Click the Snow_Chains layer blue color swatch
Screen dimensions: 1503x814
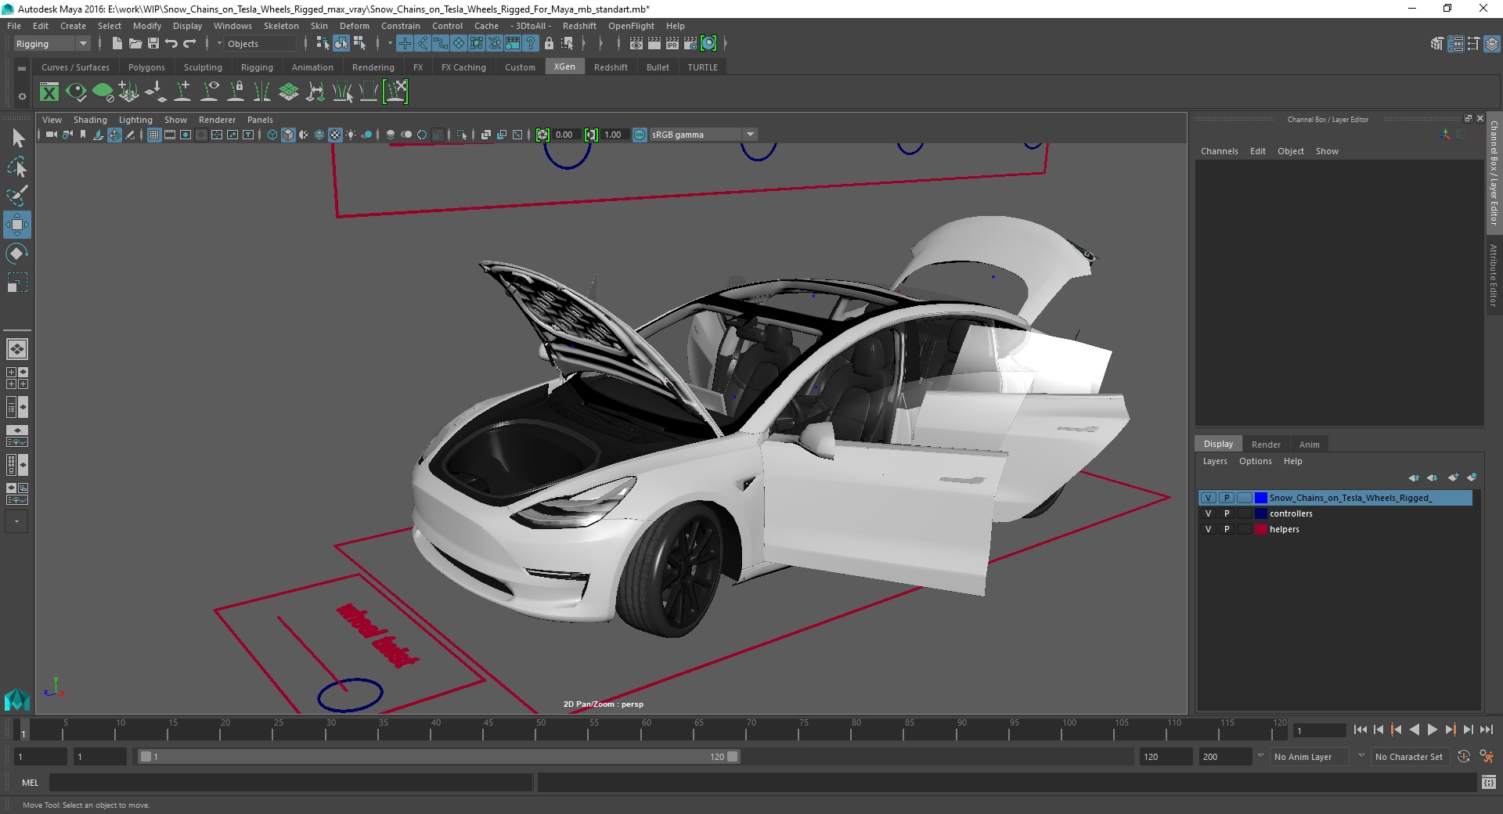[x=1261, y=498]
